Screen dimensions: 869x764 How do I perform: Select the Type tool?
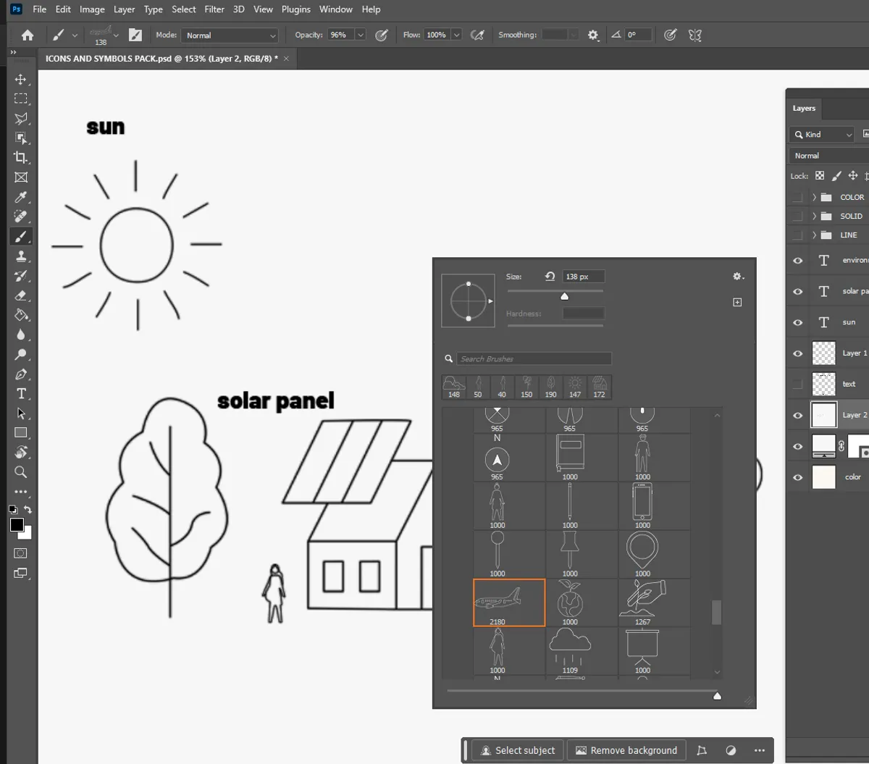pos(21,393)
